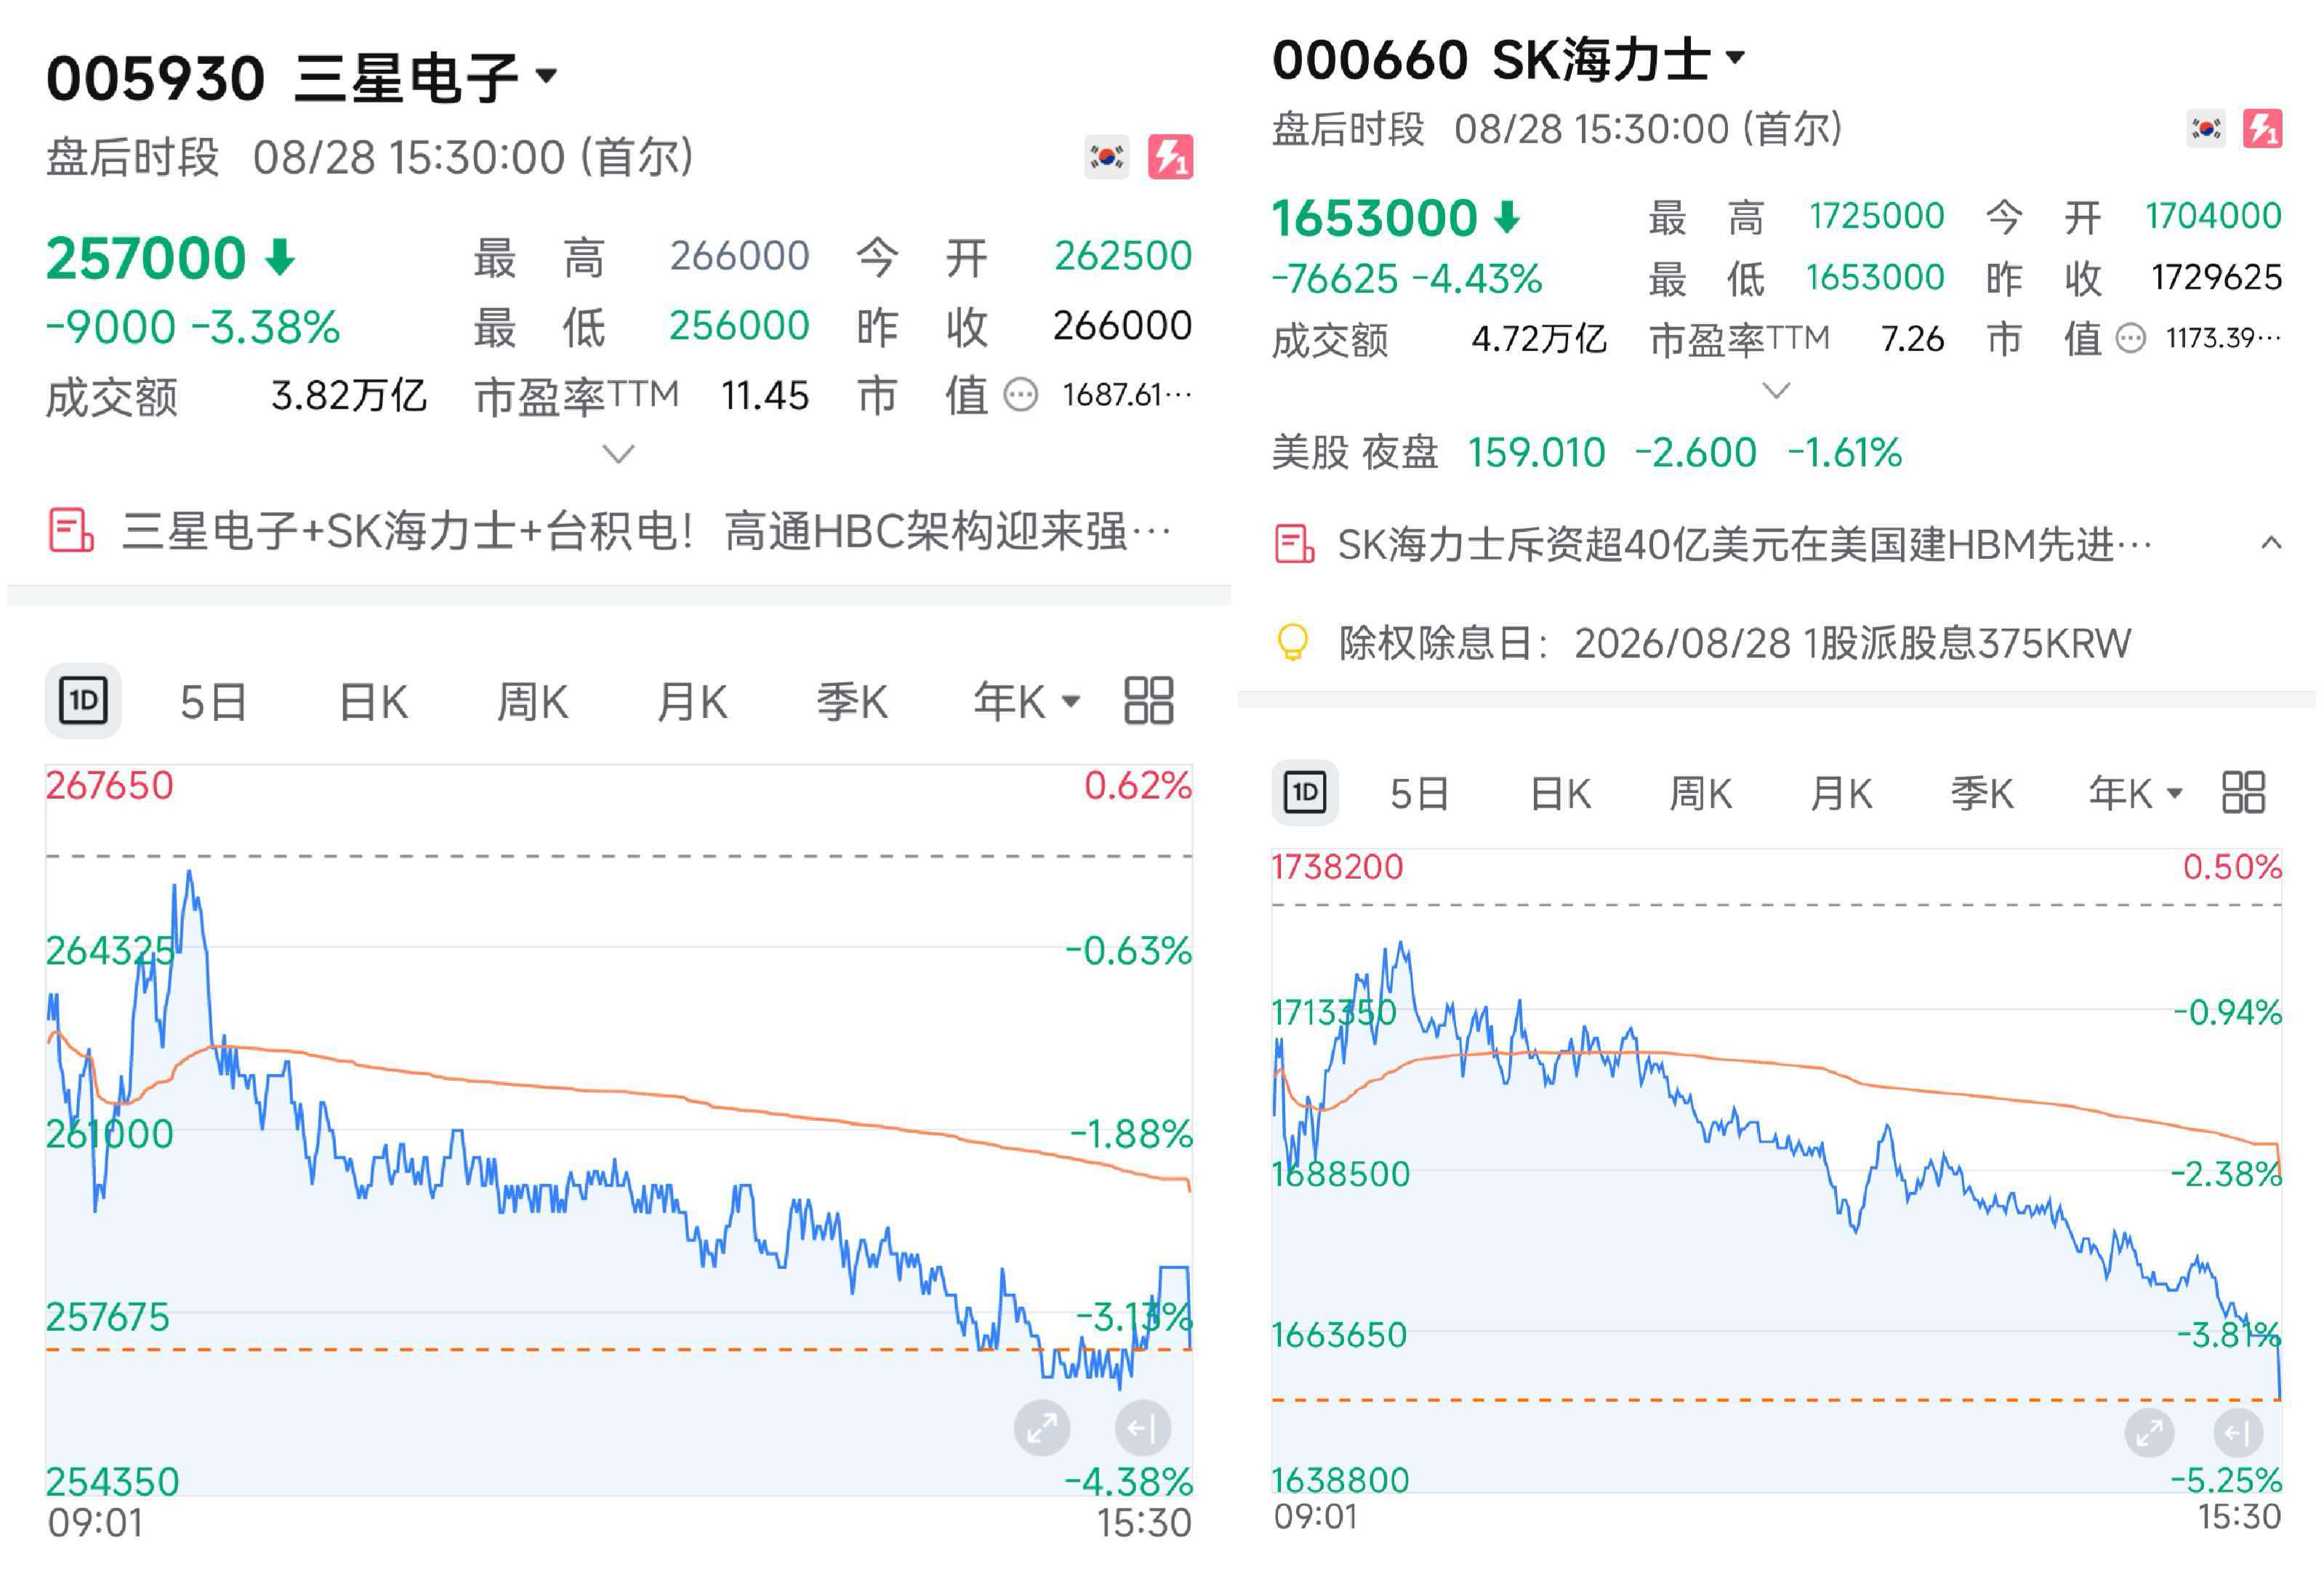Image resolution: width=2324 pixels, height=1570 pixels.
Task: Tap SK Hynix high price 1725000
Action: [1876, 216]
